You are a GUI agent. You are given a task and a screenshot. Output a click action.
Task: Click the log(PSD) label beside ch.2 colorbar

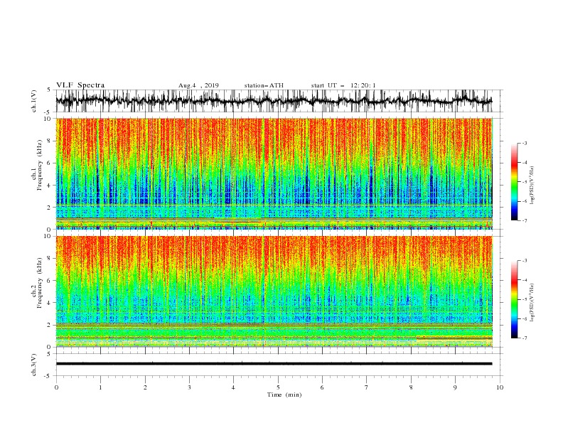[x=532, y=303]
